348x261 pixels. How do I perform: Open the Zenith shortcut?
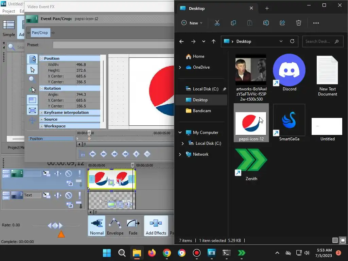point(251,165)
